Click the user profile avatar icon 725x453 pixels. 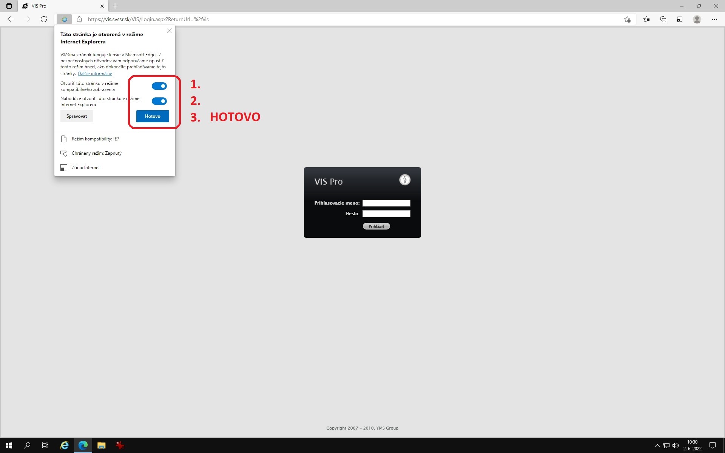click(x=697, y=19)
